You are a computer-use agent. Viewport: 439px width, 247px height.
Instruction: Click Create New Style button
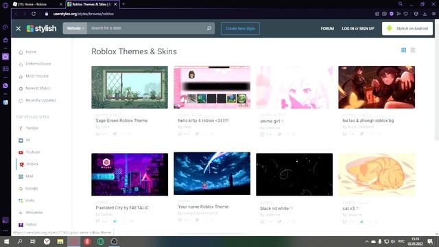(x=240, y=29)
